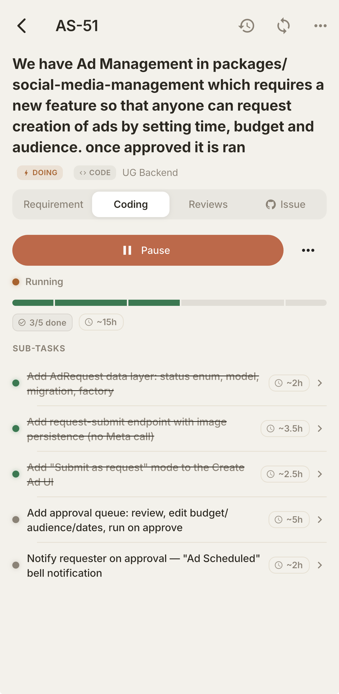Click the ~3.5h estimate chip
The image size is (339, 694).
285,429
